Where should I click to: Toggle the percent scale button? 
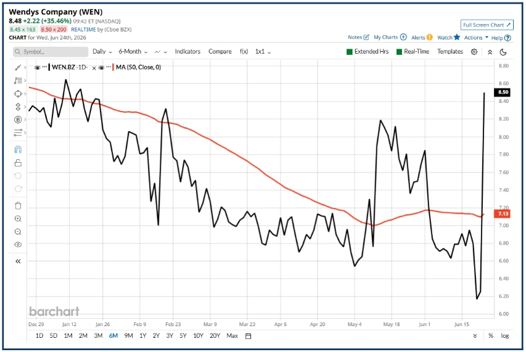tap(491, 336)
